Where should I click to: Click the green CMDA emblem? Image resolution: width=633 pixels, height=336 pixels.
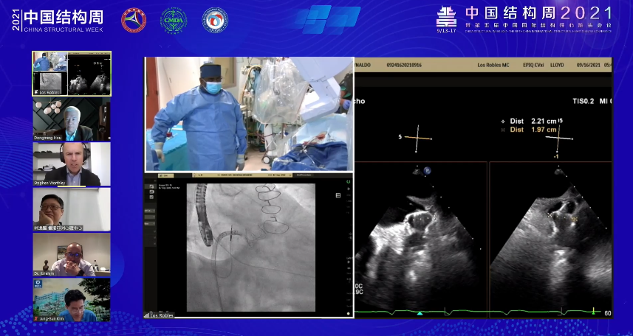tap(174, 20)
